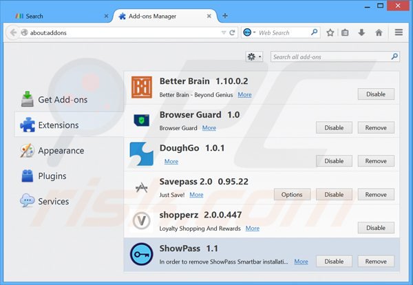Click the Browser Guard shield icon

click(x=142, y=120)
